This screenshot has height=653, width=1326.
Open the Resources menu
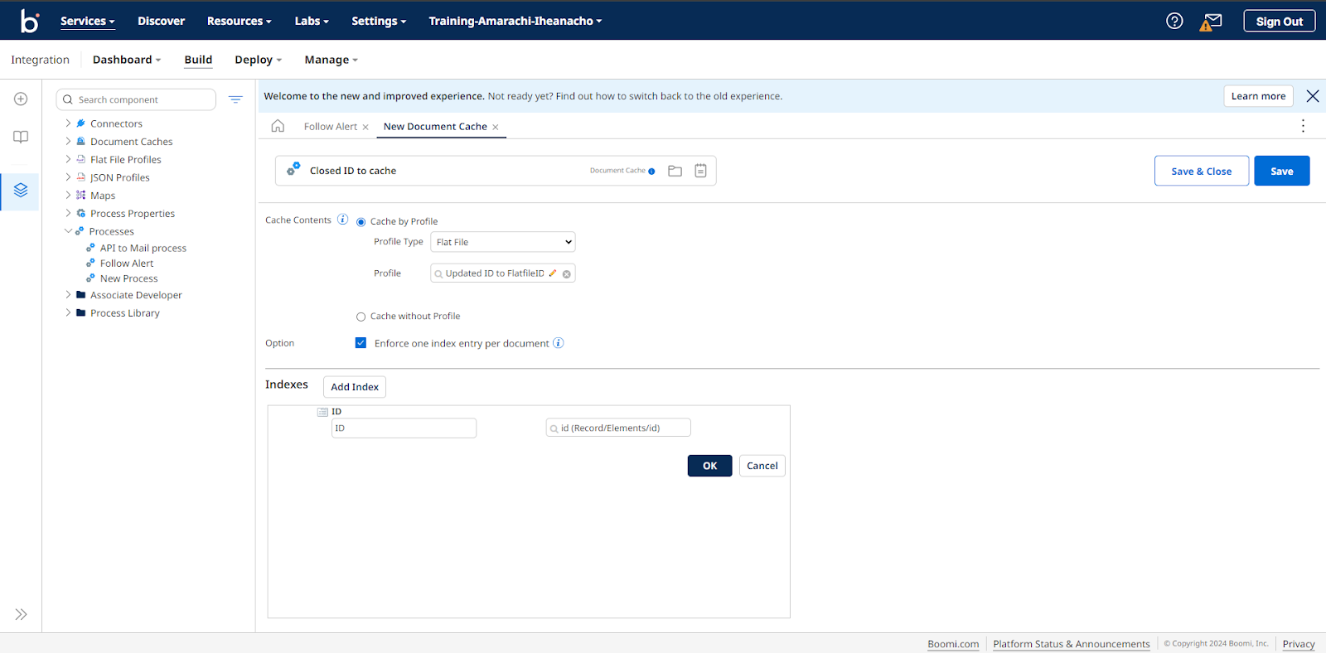(x=240, y=21)
